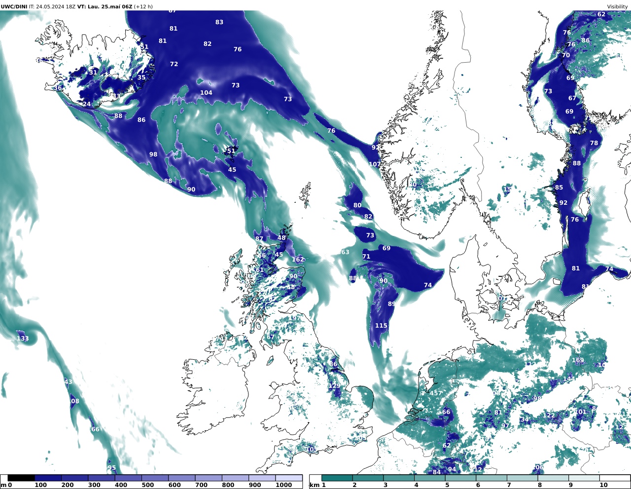Click the visibility value '80' in North Sea
Screen dimensions: 631x489
pyautogui.click(x=357, y=205)
